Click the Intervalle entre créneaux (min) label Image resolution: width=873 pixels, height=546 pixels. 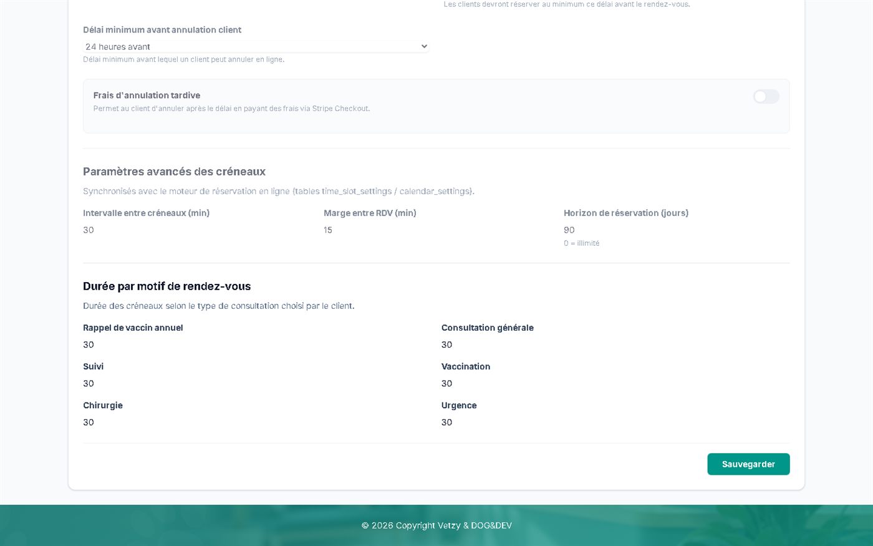tap(146, 213)
